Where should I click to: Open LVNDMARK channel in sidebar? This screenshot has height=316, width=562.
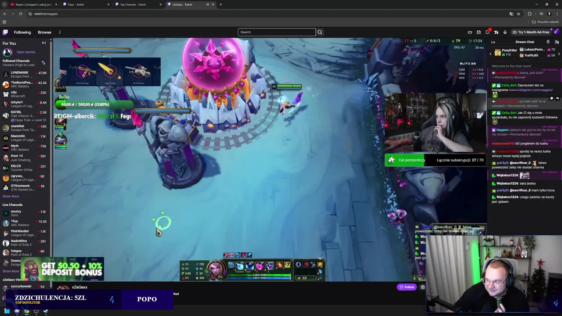[25, 75]
